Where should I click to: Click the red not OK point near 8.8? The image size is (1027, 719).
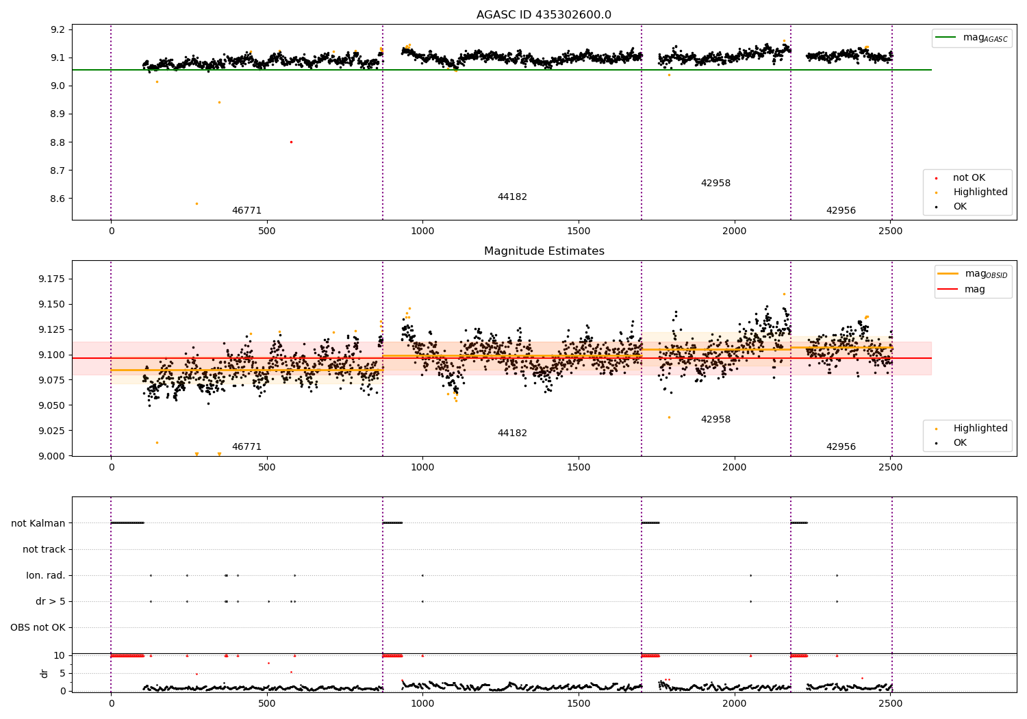pyautogui.click(x=291, y=142)
